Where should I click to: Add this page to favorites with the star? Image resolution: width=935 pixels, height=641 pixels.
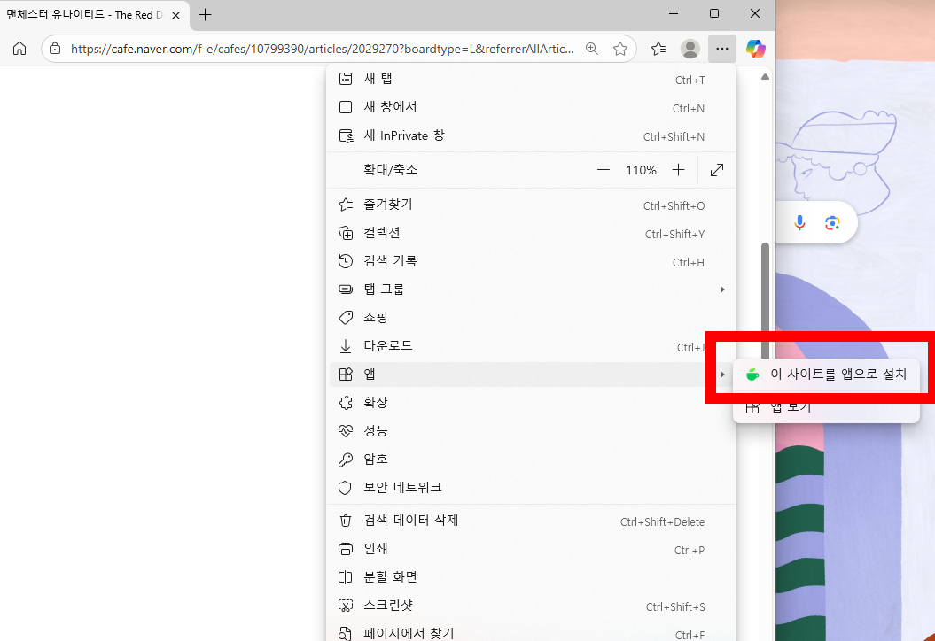point(620,49)
